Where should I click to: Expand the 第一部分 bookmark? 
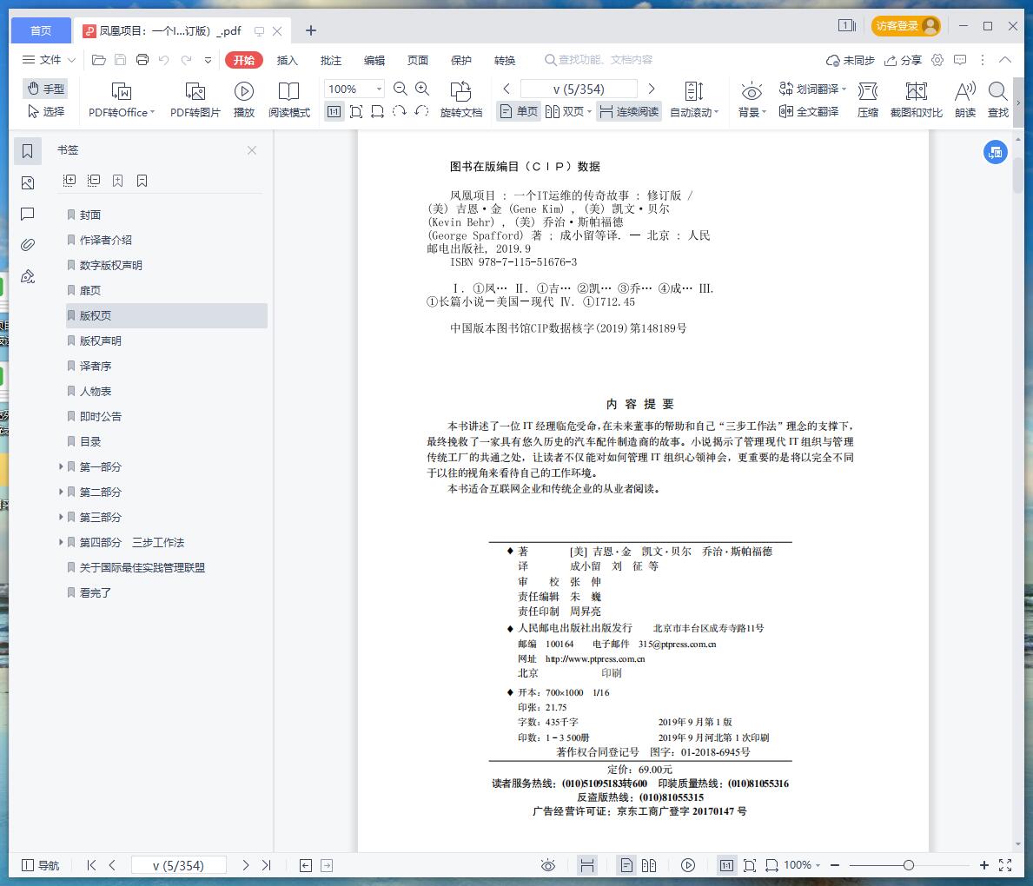[x=61, y=466]
